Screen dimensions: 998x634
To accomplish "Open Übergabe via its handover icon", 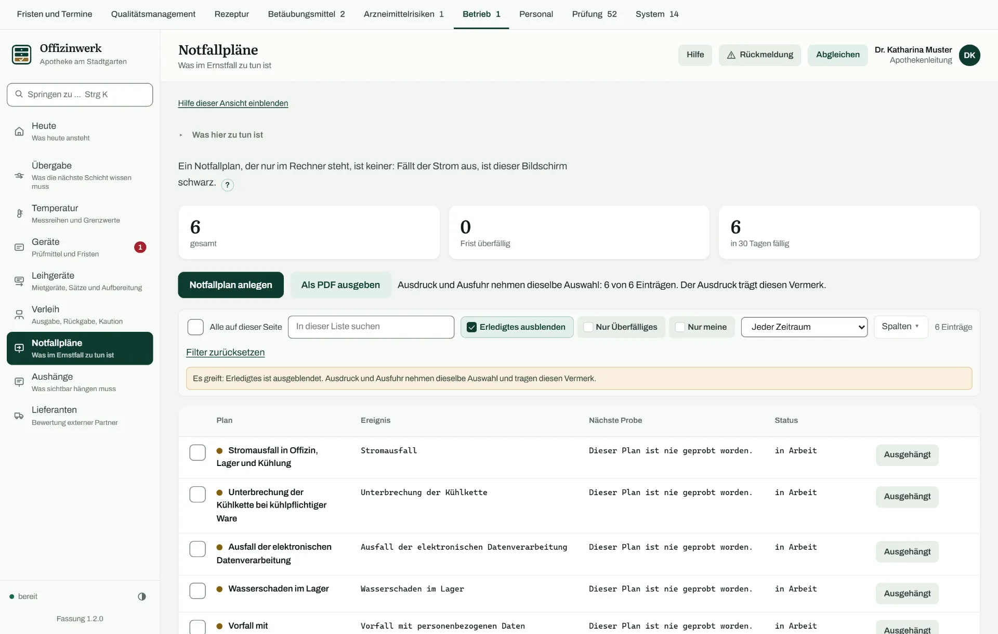I will coord(19,176).
